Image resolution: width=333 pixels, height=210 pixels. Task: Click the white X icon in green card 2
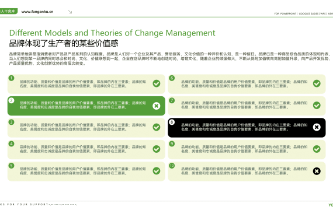coord(157,106)
